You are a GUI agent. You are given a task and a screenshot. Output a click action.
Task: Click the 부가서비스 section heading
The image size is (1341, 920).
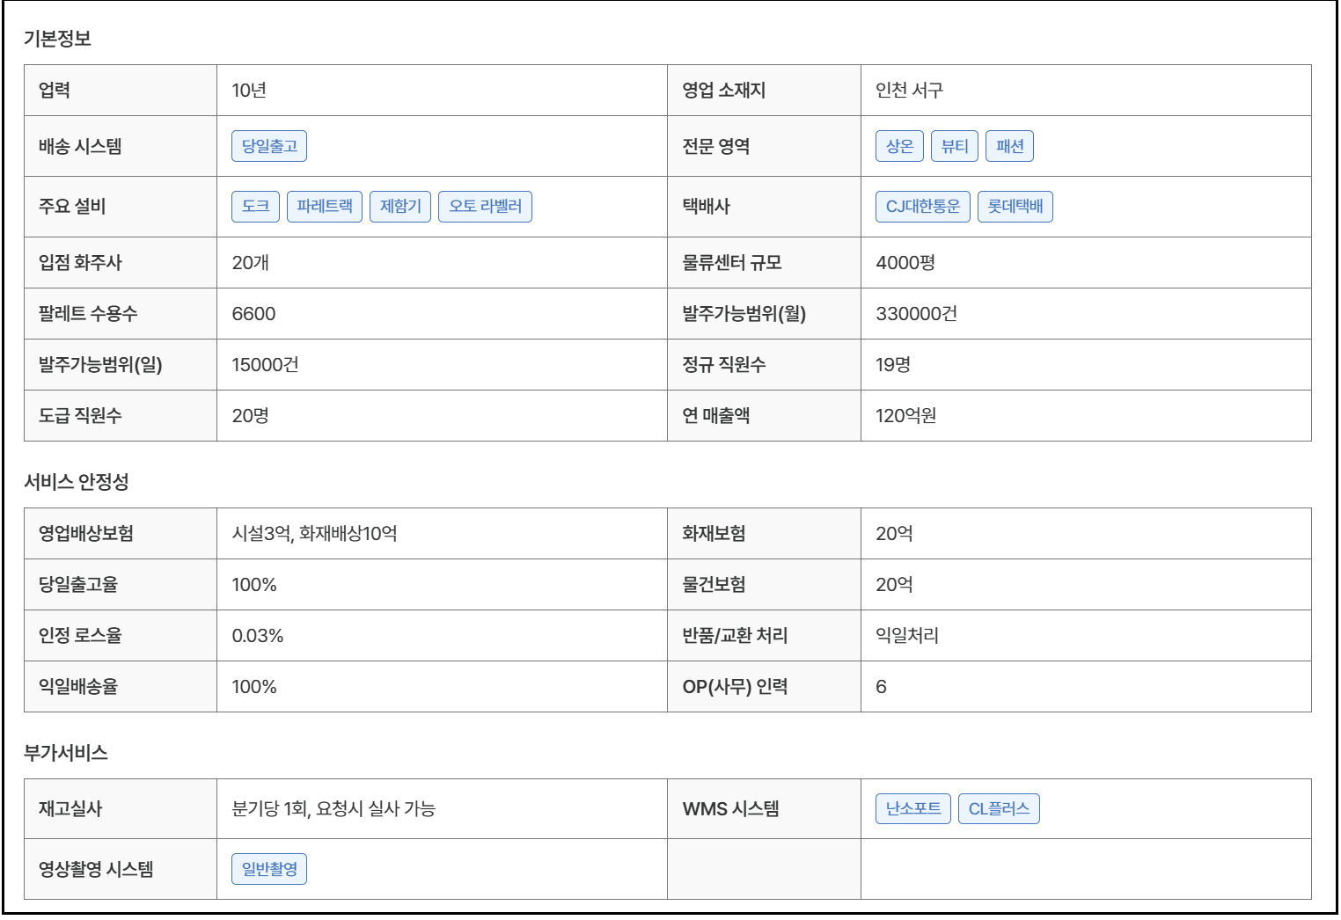pos(66,753)
